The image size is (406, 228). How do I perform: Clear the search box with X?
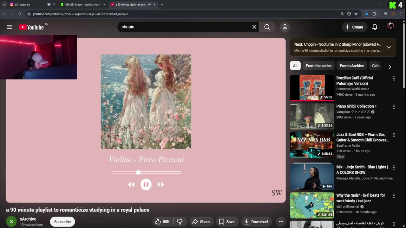254,27
